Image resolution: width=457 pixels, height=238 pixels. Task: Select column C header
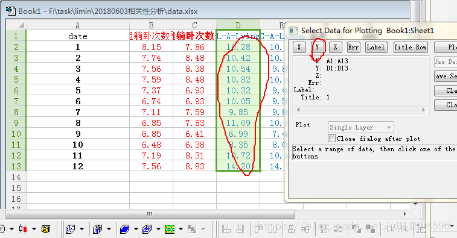[194, 25]
